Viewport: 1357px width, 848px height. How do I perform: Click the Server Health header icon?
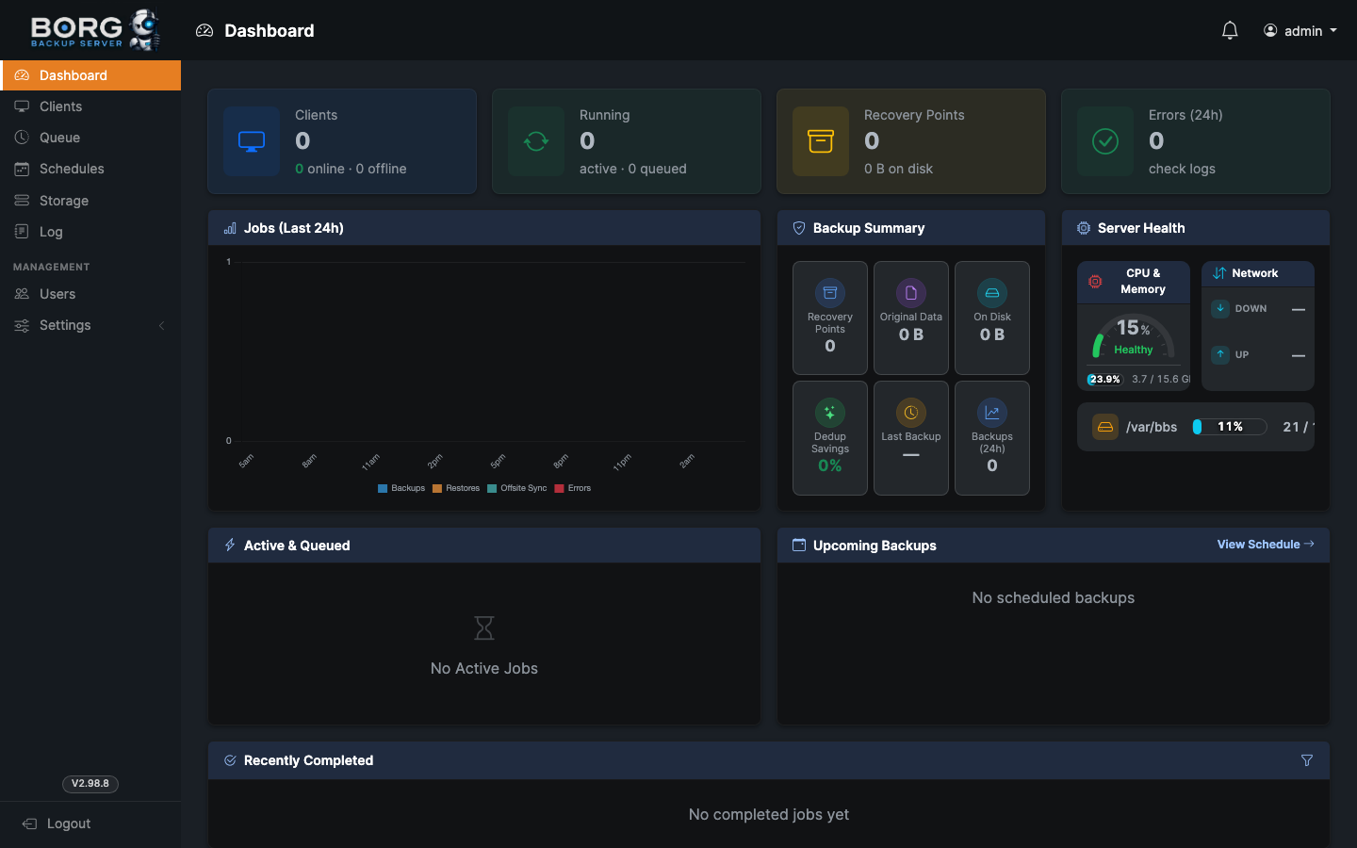(1084, 228)
